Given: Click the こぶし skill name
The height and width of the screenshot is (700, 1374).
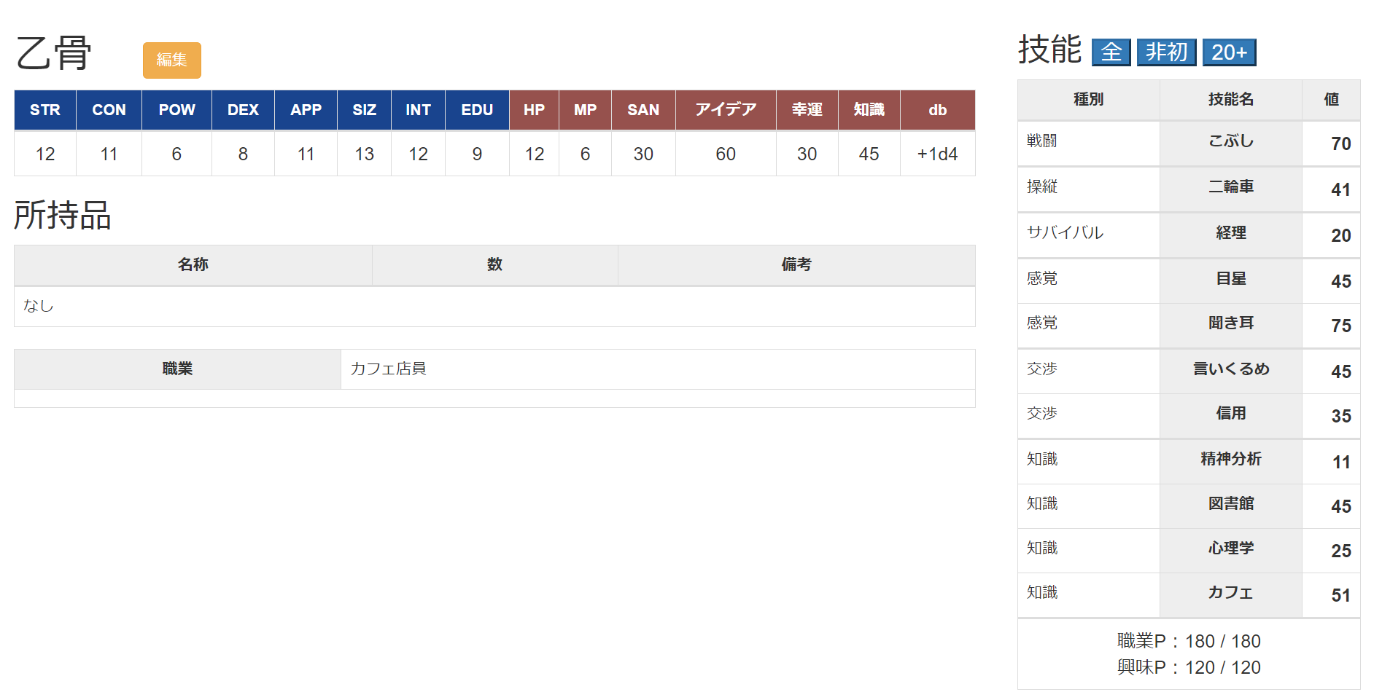Looking at the screenshot, I should (1230, 141).
